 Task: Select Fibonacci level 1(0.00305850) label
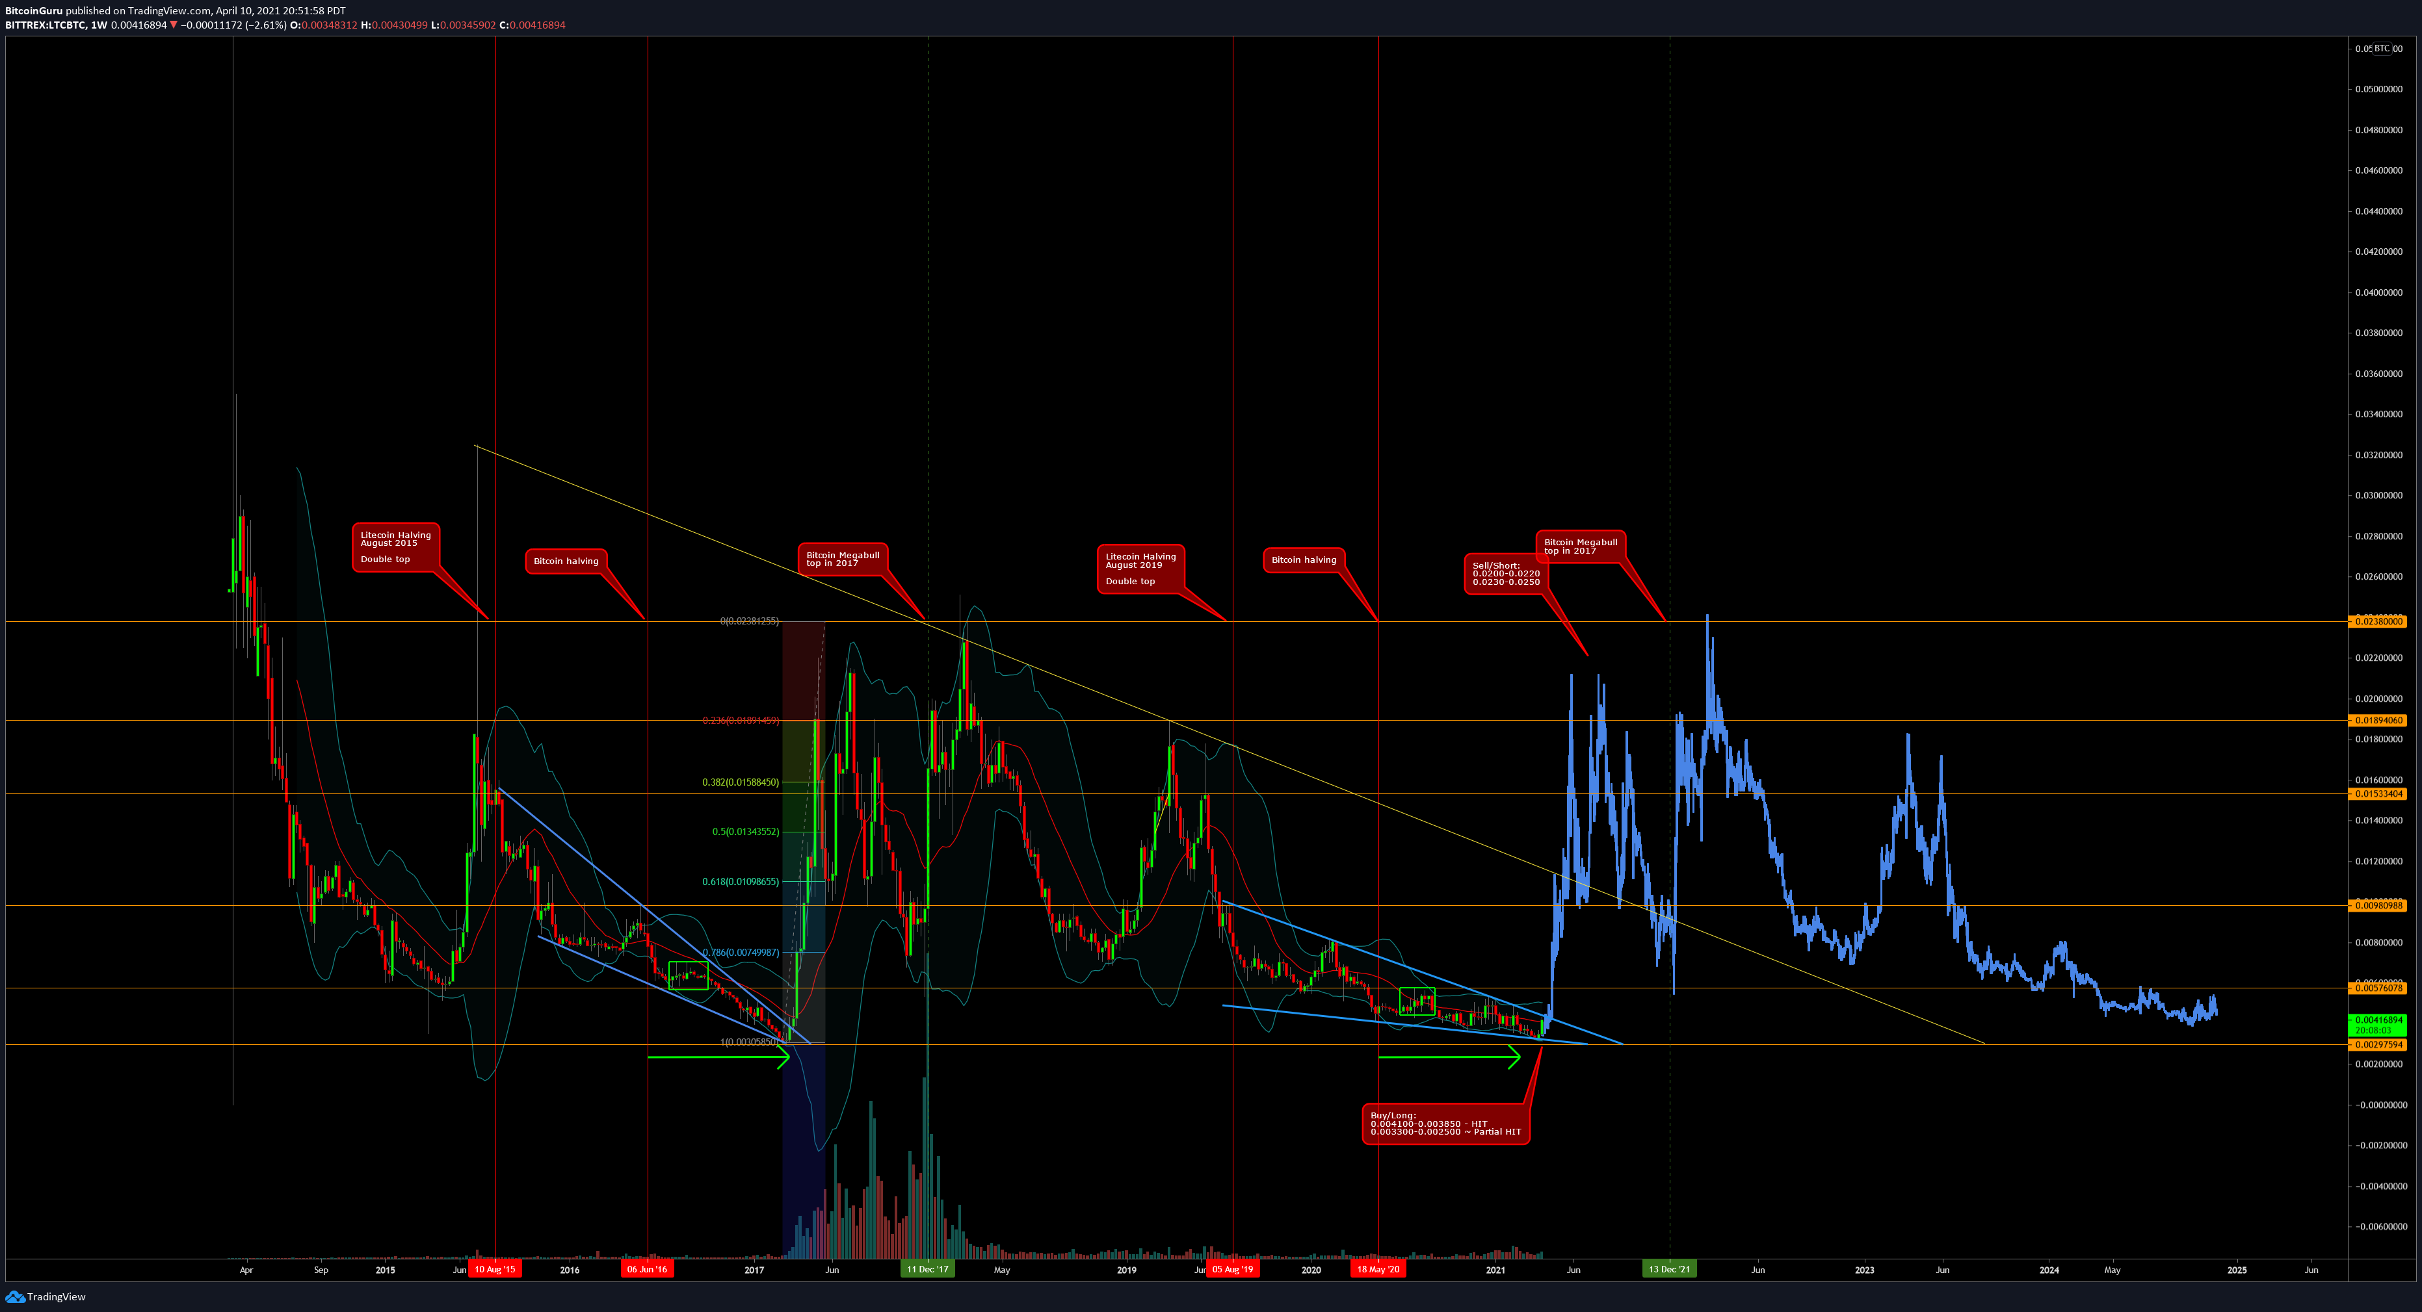coord(749,1041)
